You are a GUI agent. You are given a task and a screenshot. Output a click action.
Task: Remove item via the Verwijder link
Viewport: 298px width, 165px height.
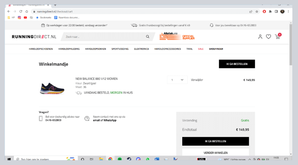point(197,80)
